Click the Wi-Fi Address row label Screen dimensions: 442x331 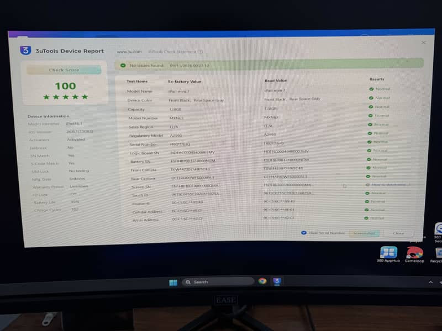click(145, 220)
